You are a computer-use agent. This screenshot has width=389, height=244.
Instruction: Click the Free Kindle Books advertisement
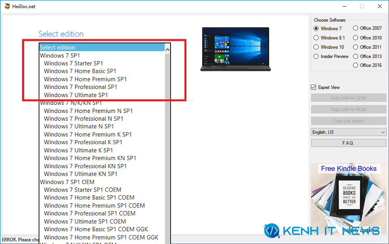349,198
